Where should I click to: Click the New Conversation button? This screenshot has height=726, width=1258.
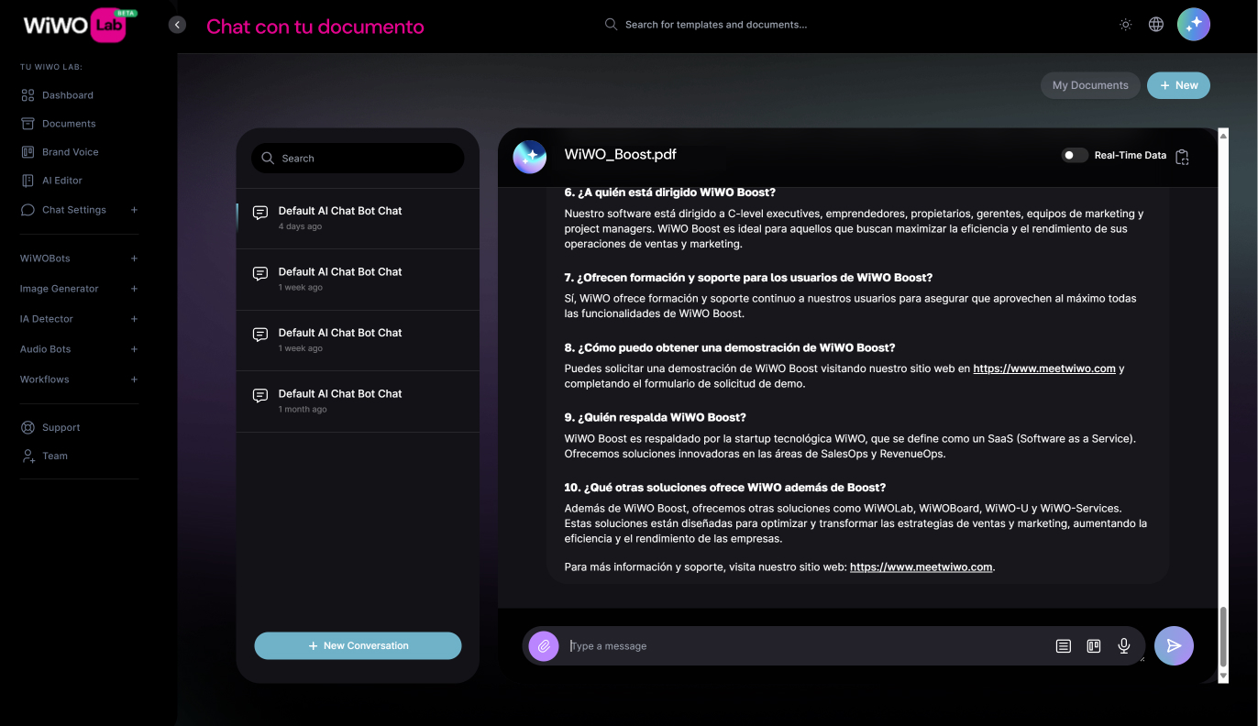click(358, 645)
